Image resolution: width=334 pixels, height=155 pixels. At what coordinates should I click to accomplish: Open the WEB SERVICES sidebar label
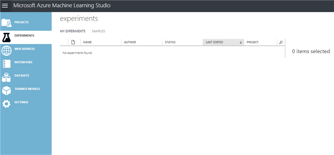(x=24, y=49)
